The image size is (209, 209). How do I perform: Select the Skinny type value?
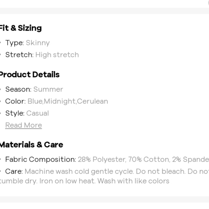tap(38, 43)
